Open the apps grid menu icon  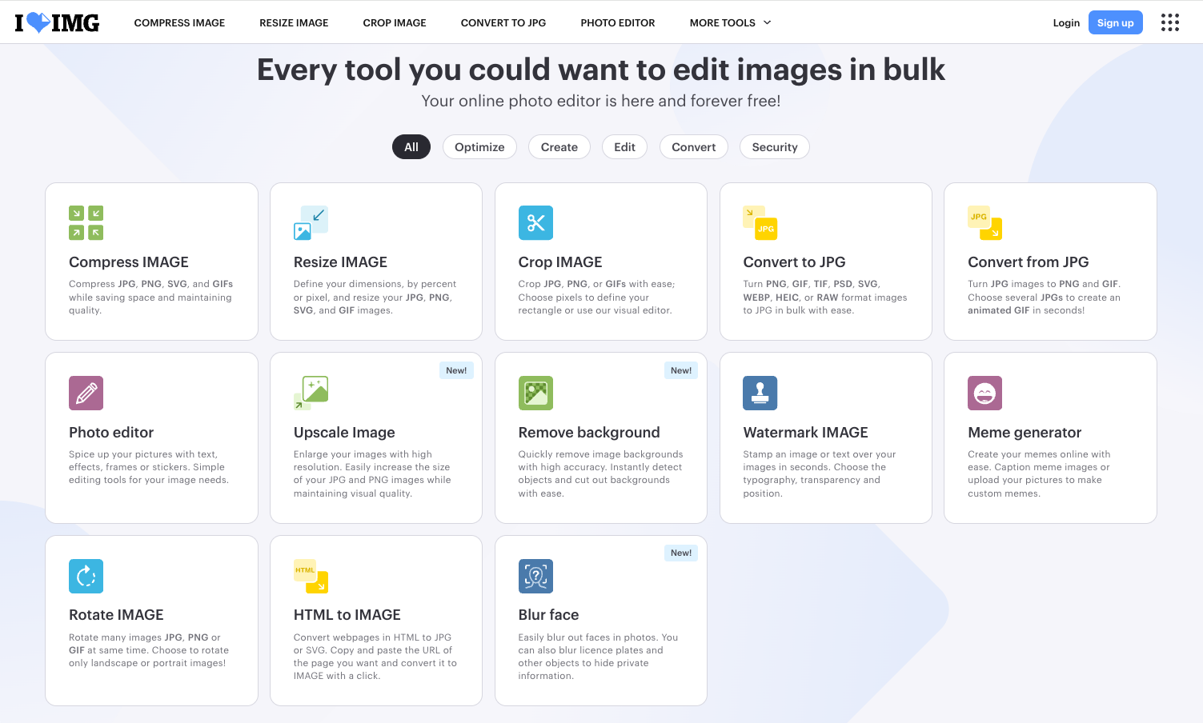pos(1170,22)
